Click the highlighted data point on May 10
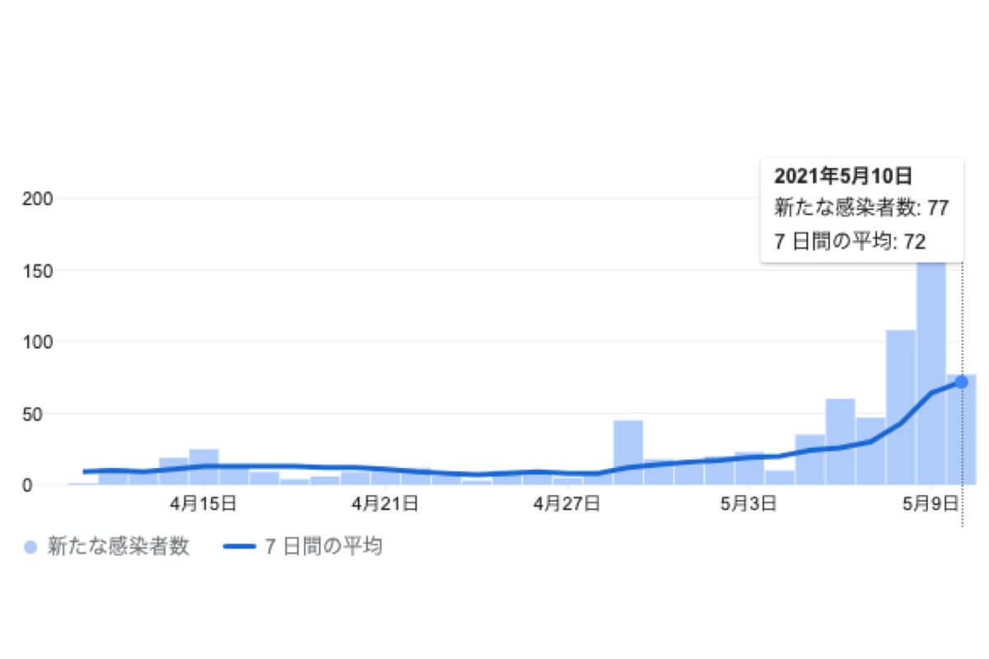989x659 pixels. tap(961, 381)
